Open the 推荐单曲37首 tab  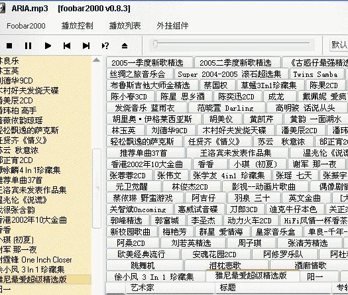pos(146,153)
